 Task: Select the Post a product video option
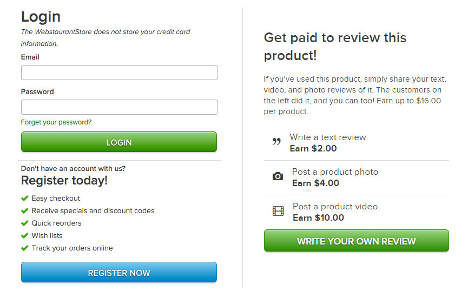coord(335,207)
